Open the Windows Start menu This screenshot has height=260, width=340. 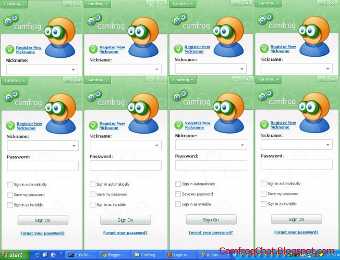(15, 255)
